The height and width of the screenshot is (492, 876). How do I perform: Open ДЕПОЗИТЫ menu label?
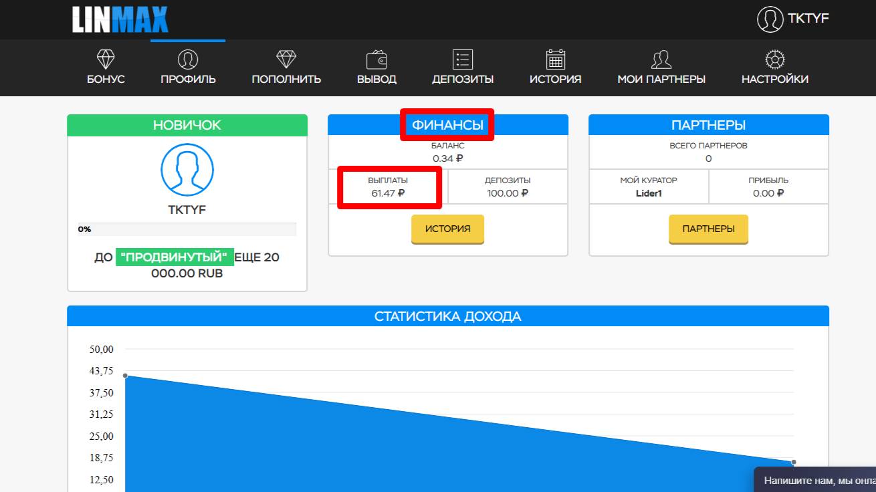(463, 79)
